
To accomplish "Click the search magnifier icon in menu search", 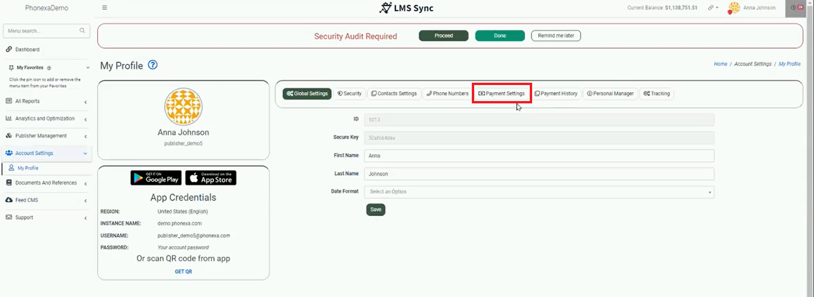I will [82, 31].
